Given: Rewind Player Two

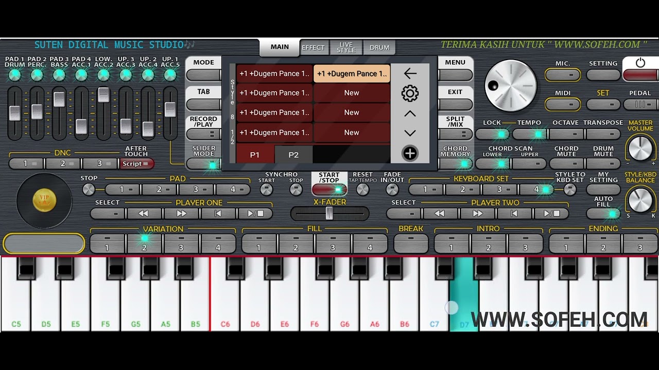Looking at the screenshot, I should click(x=440, y=213).
